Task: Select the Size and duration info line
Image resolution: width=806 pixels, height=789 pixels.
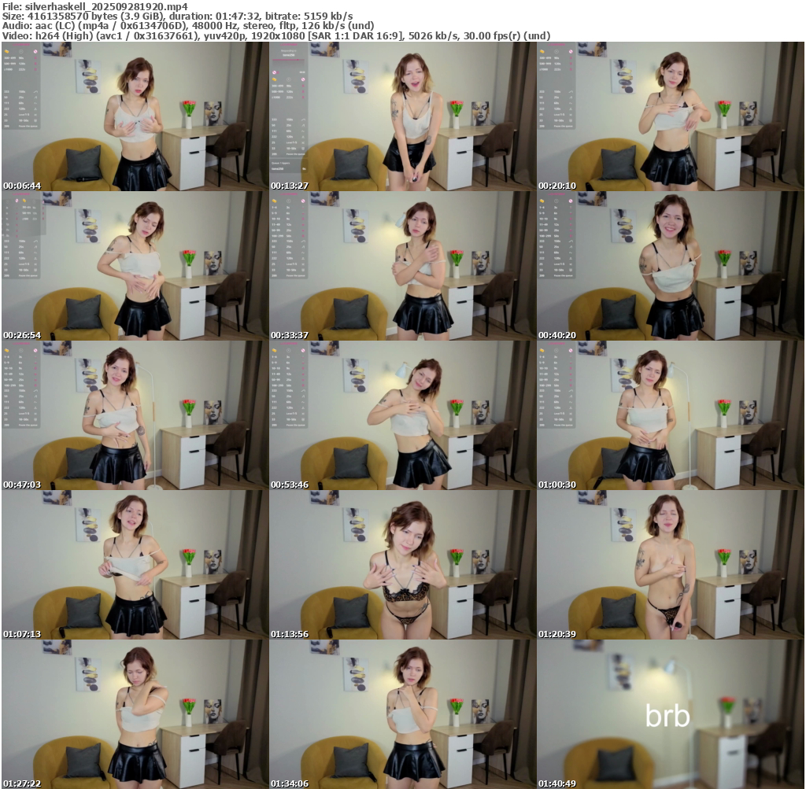Action: pos(177,16)
